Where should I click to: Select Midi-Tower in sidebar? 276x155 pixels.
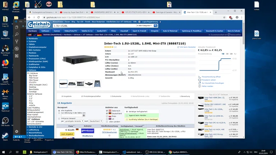[34, 78]
